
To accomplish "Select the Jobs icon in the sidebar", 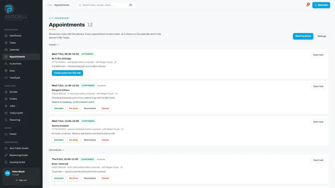I will click(x=6, y=106).
